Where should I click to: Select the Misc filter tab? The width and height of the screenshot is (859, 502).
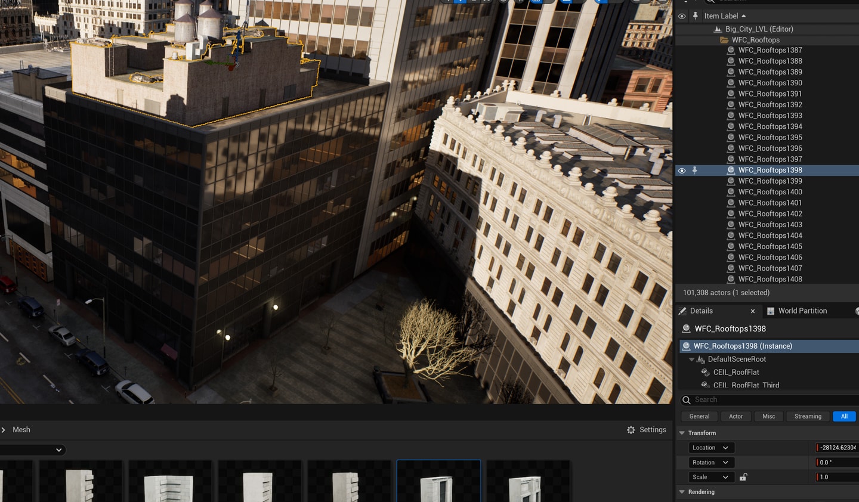(769, 417)
